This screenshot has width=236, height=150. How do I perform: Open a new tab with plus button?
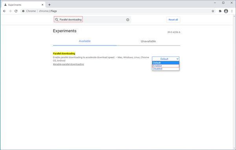tap(50, 5)
